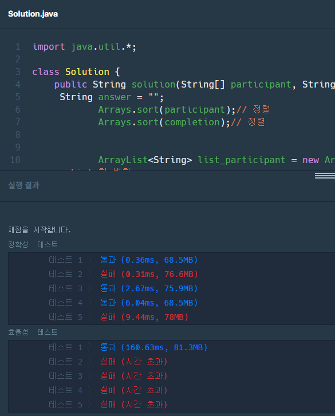
Task: Click the ArrayList list_participant line
Action: 216,160
